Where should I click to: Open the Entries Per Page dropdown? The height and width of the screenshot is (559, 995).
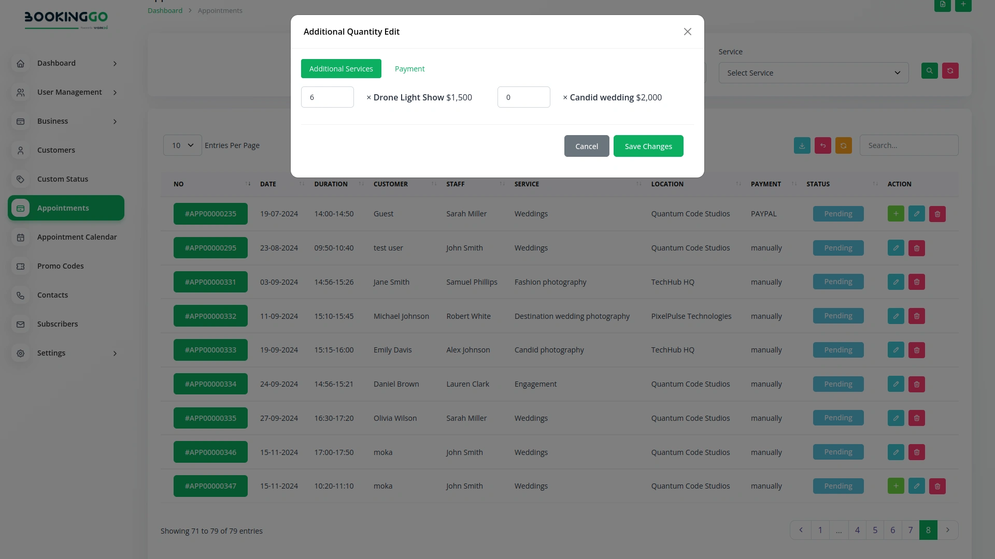182,145
